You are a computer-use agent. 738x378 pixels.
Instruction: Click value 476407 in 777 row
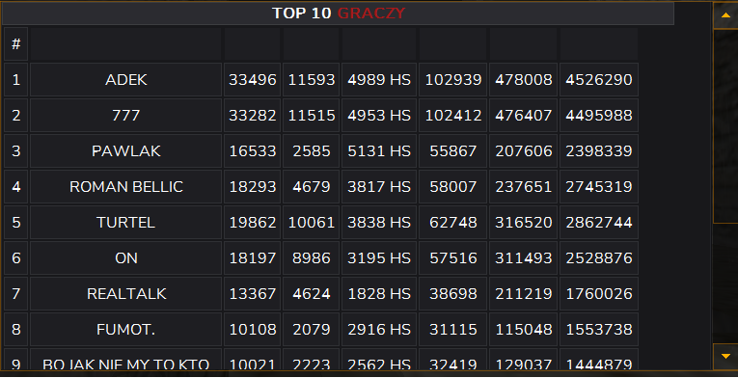coord(524,116)
